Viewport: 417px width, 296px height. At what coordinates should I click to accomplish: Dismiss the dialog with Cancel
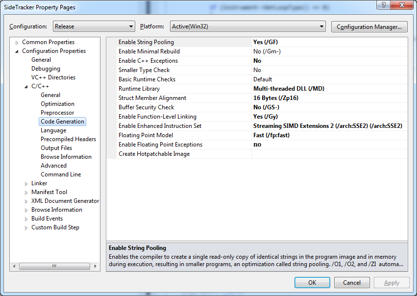352,282
